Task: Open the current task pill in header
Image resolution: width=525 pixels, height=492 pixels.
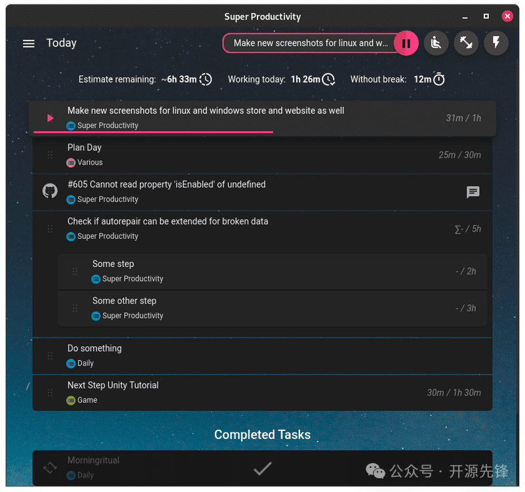Action: coord(311,43)
